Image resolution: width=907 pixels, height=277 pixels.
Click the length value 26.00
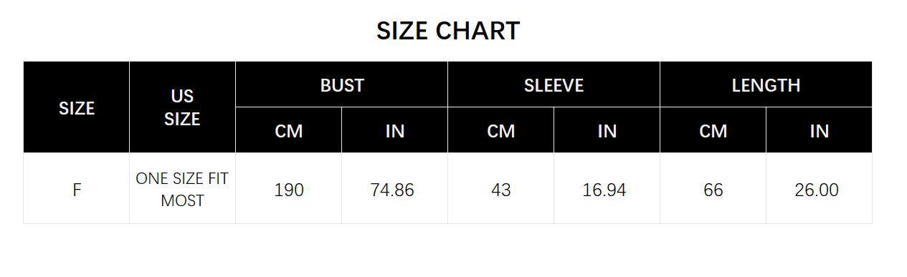coord(817,190)
